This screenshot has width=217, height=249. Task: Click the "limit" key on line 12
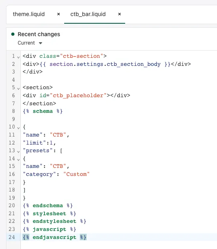tap(34, 143)
